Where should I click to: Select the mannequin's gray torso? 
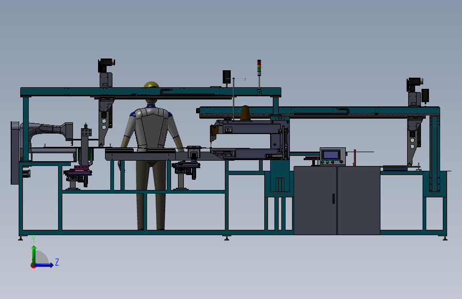tap(151, 127)
